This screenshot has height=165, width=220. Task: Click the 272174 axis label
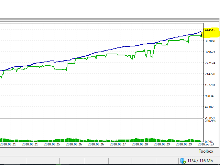click(x=210, y=63)
